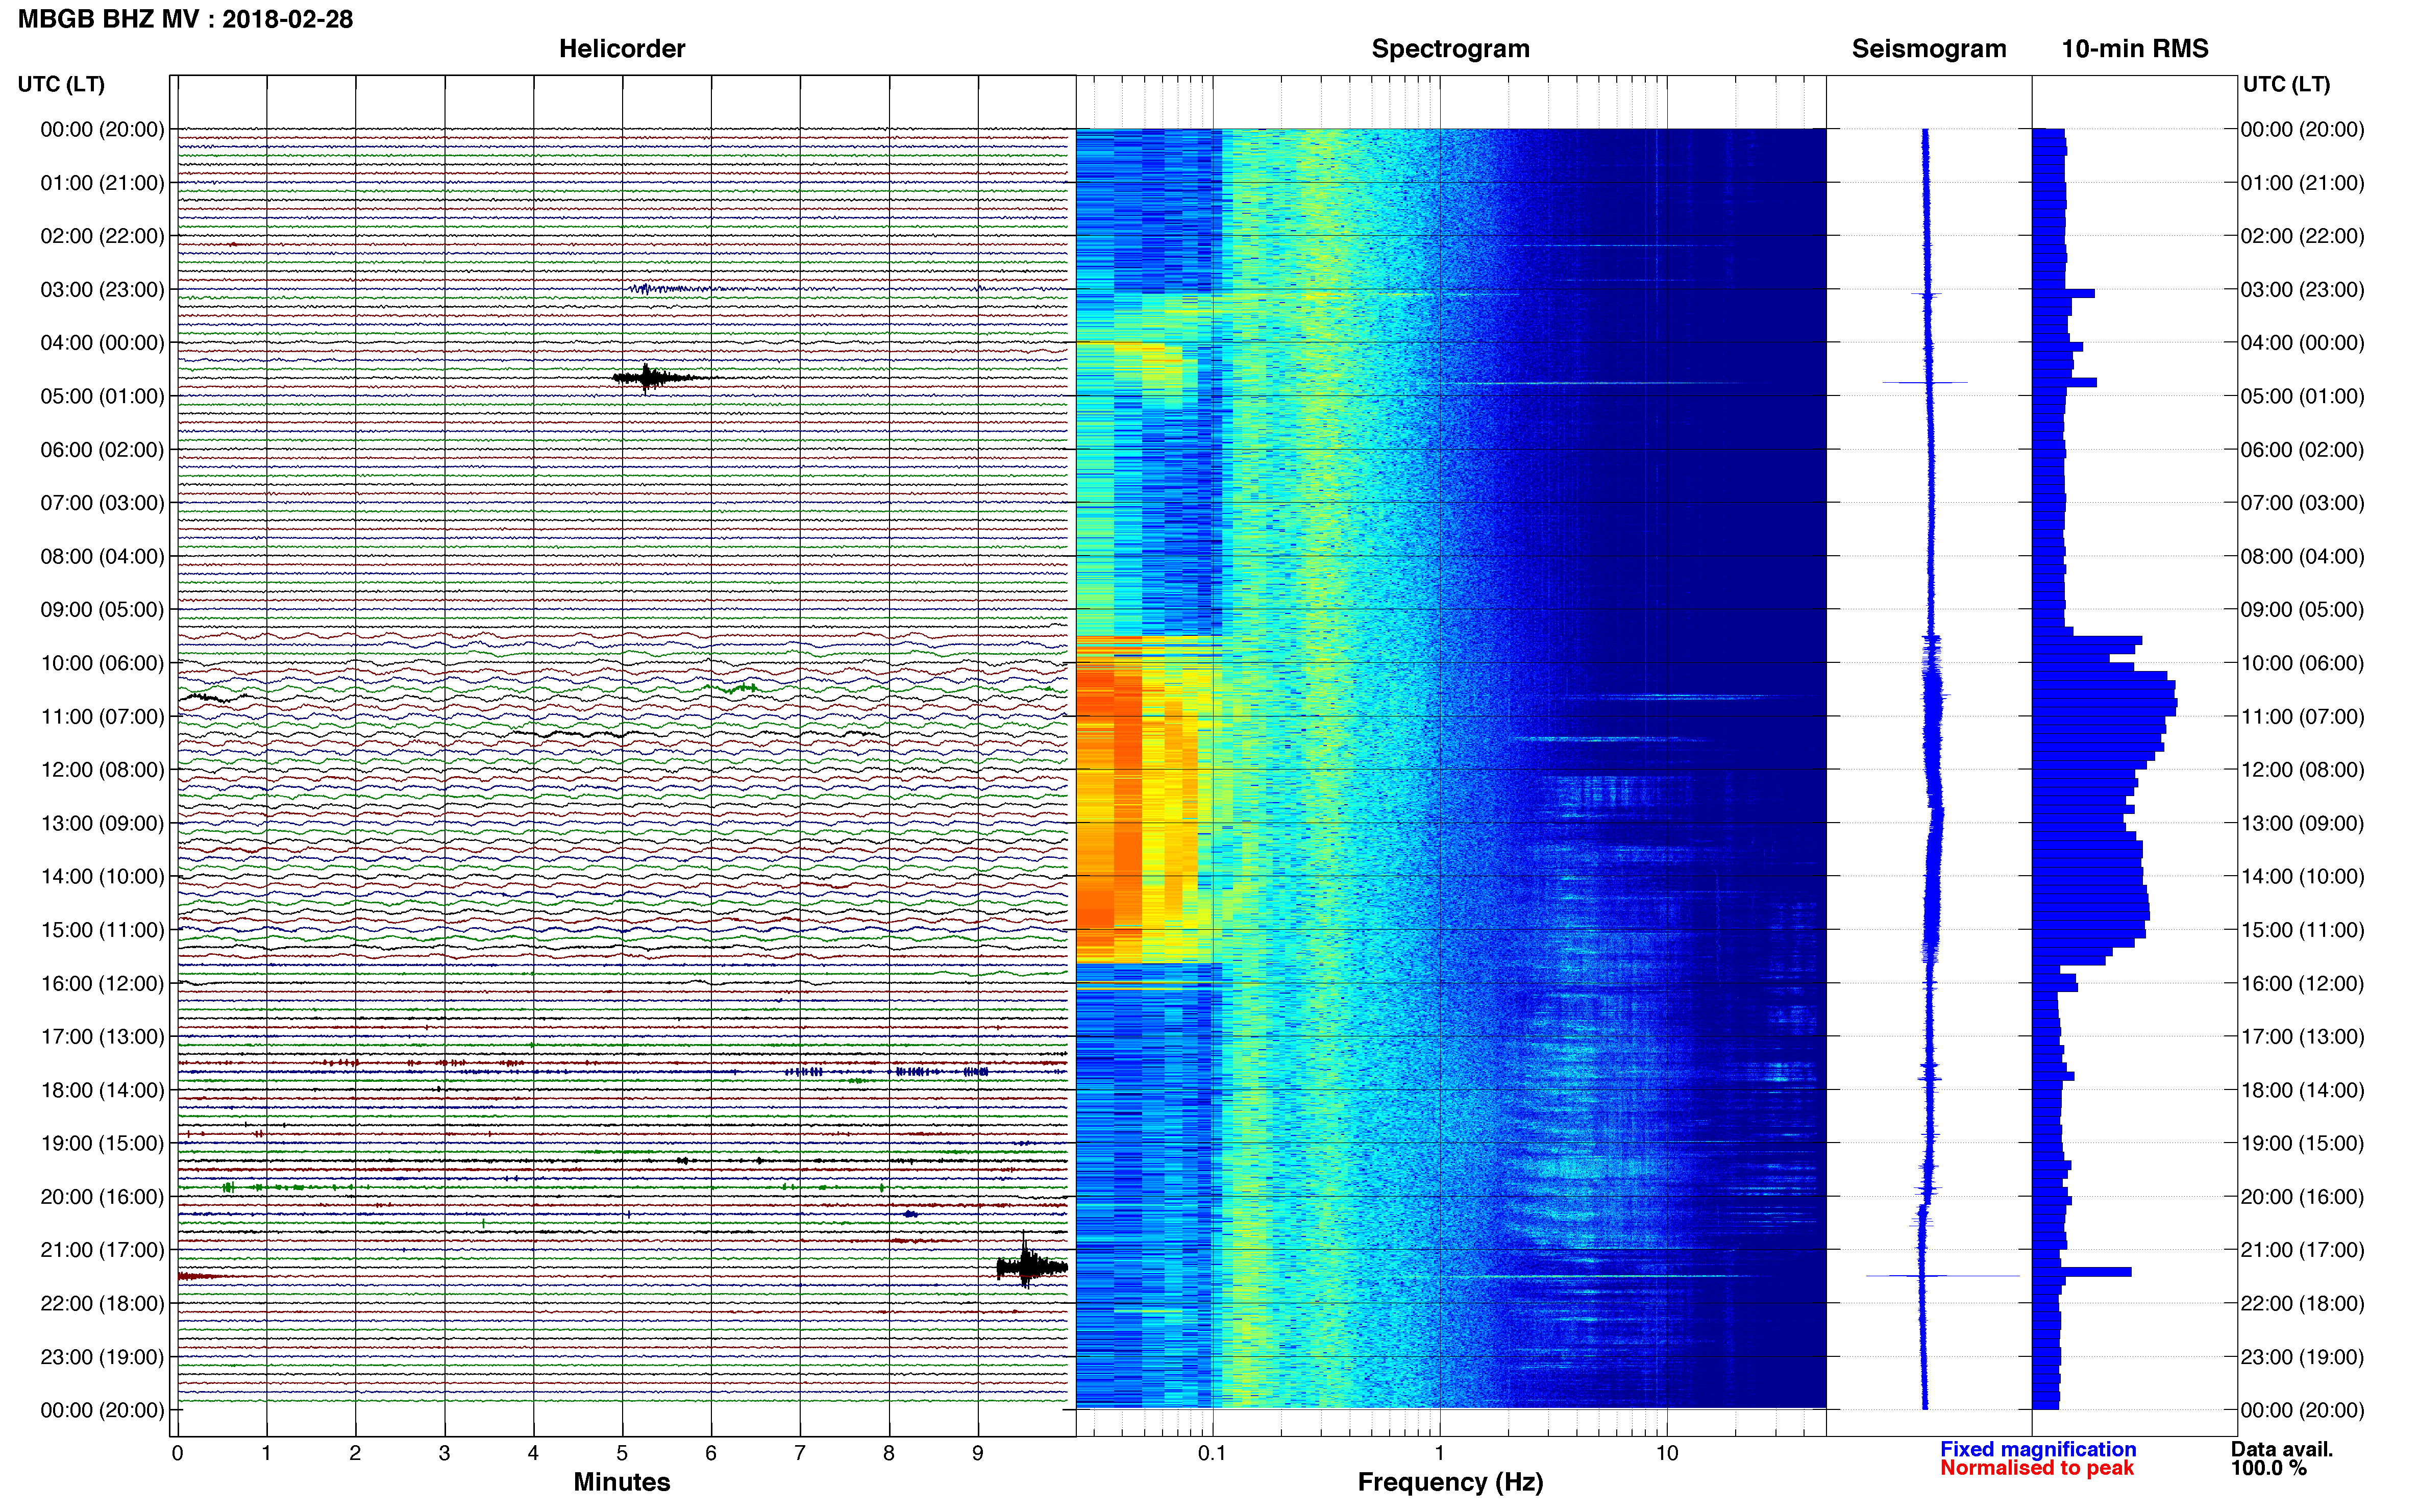Click the large black event burst near 21:20
Image resolution: width=2419 pixels, height=1512 pixels.
1031,1266
